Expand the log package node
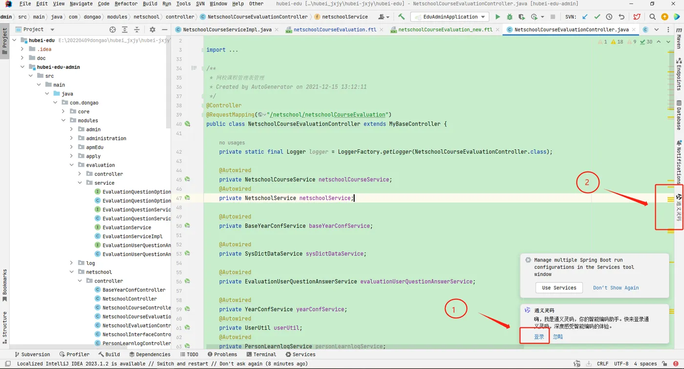684x369 pixels. point(71,263)
